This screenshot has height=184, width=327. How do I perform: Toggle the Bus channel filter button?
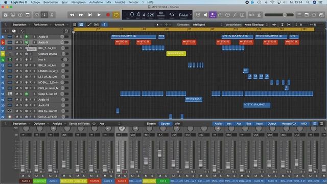(249, 124)
